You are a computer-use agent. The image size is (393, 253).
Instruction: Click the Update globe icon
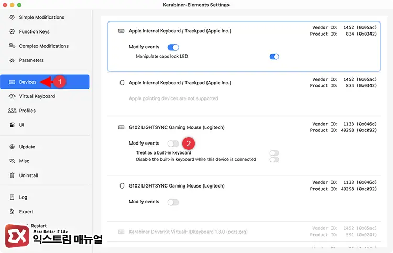coord(12,147)
